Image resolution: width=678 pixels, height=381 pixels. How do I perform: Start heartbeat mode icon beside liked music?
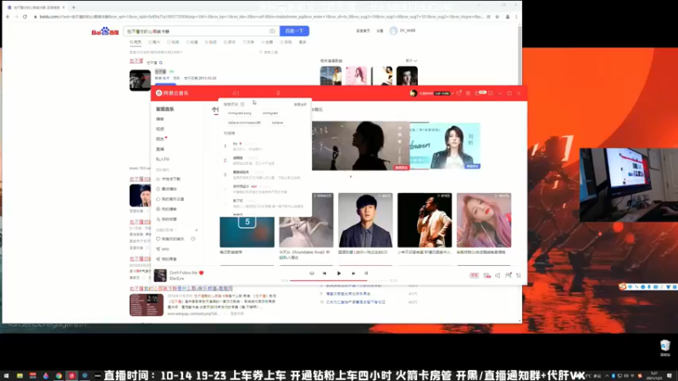[193, 239]
